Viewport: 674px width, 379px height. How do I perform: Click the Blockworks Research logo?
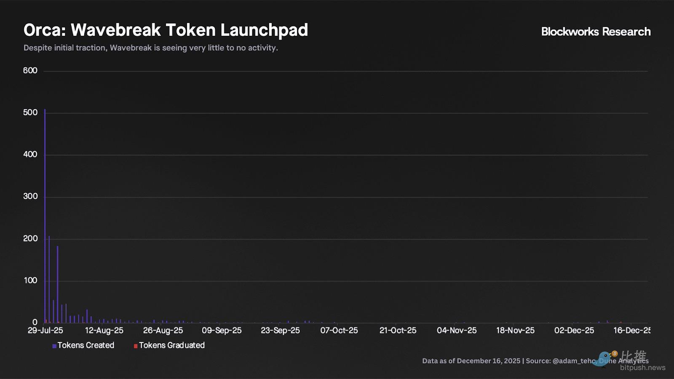596,32
